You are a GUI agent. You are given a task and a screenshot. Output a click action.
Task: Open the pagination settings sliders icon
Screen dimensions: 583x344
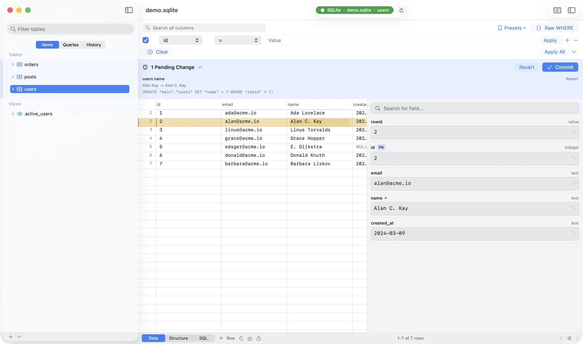(570, 338)
